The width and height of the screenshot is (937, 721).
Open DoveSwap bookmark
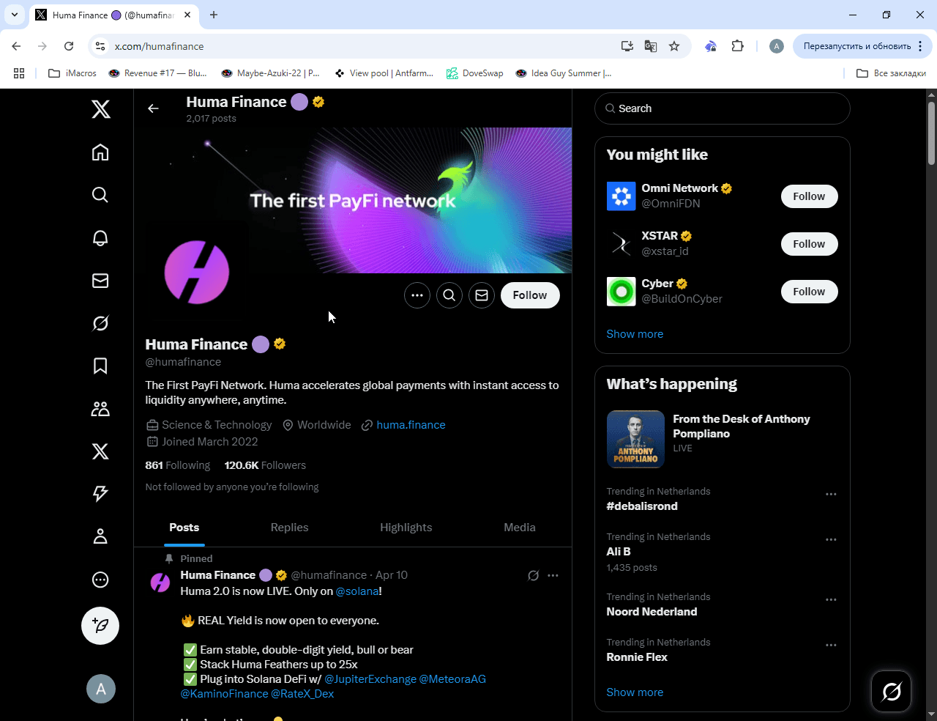(x=474, y=73)
